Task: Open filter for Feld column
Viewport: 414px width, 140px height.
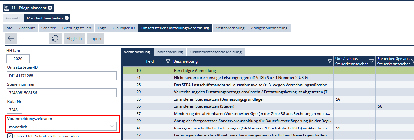Action: [168, 61]
